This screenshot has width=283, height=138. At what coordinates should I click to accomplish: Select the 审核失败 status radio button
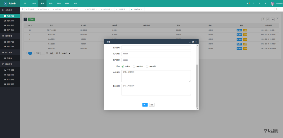coord(147,66)
